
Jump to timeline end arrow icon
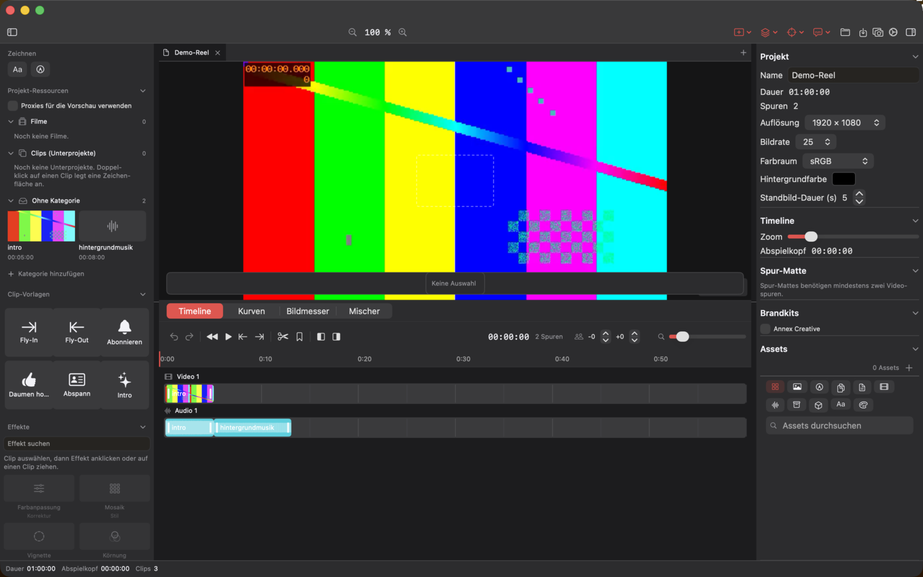pyautogui.click(x=260, y=337)
